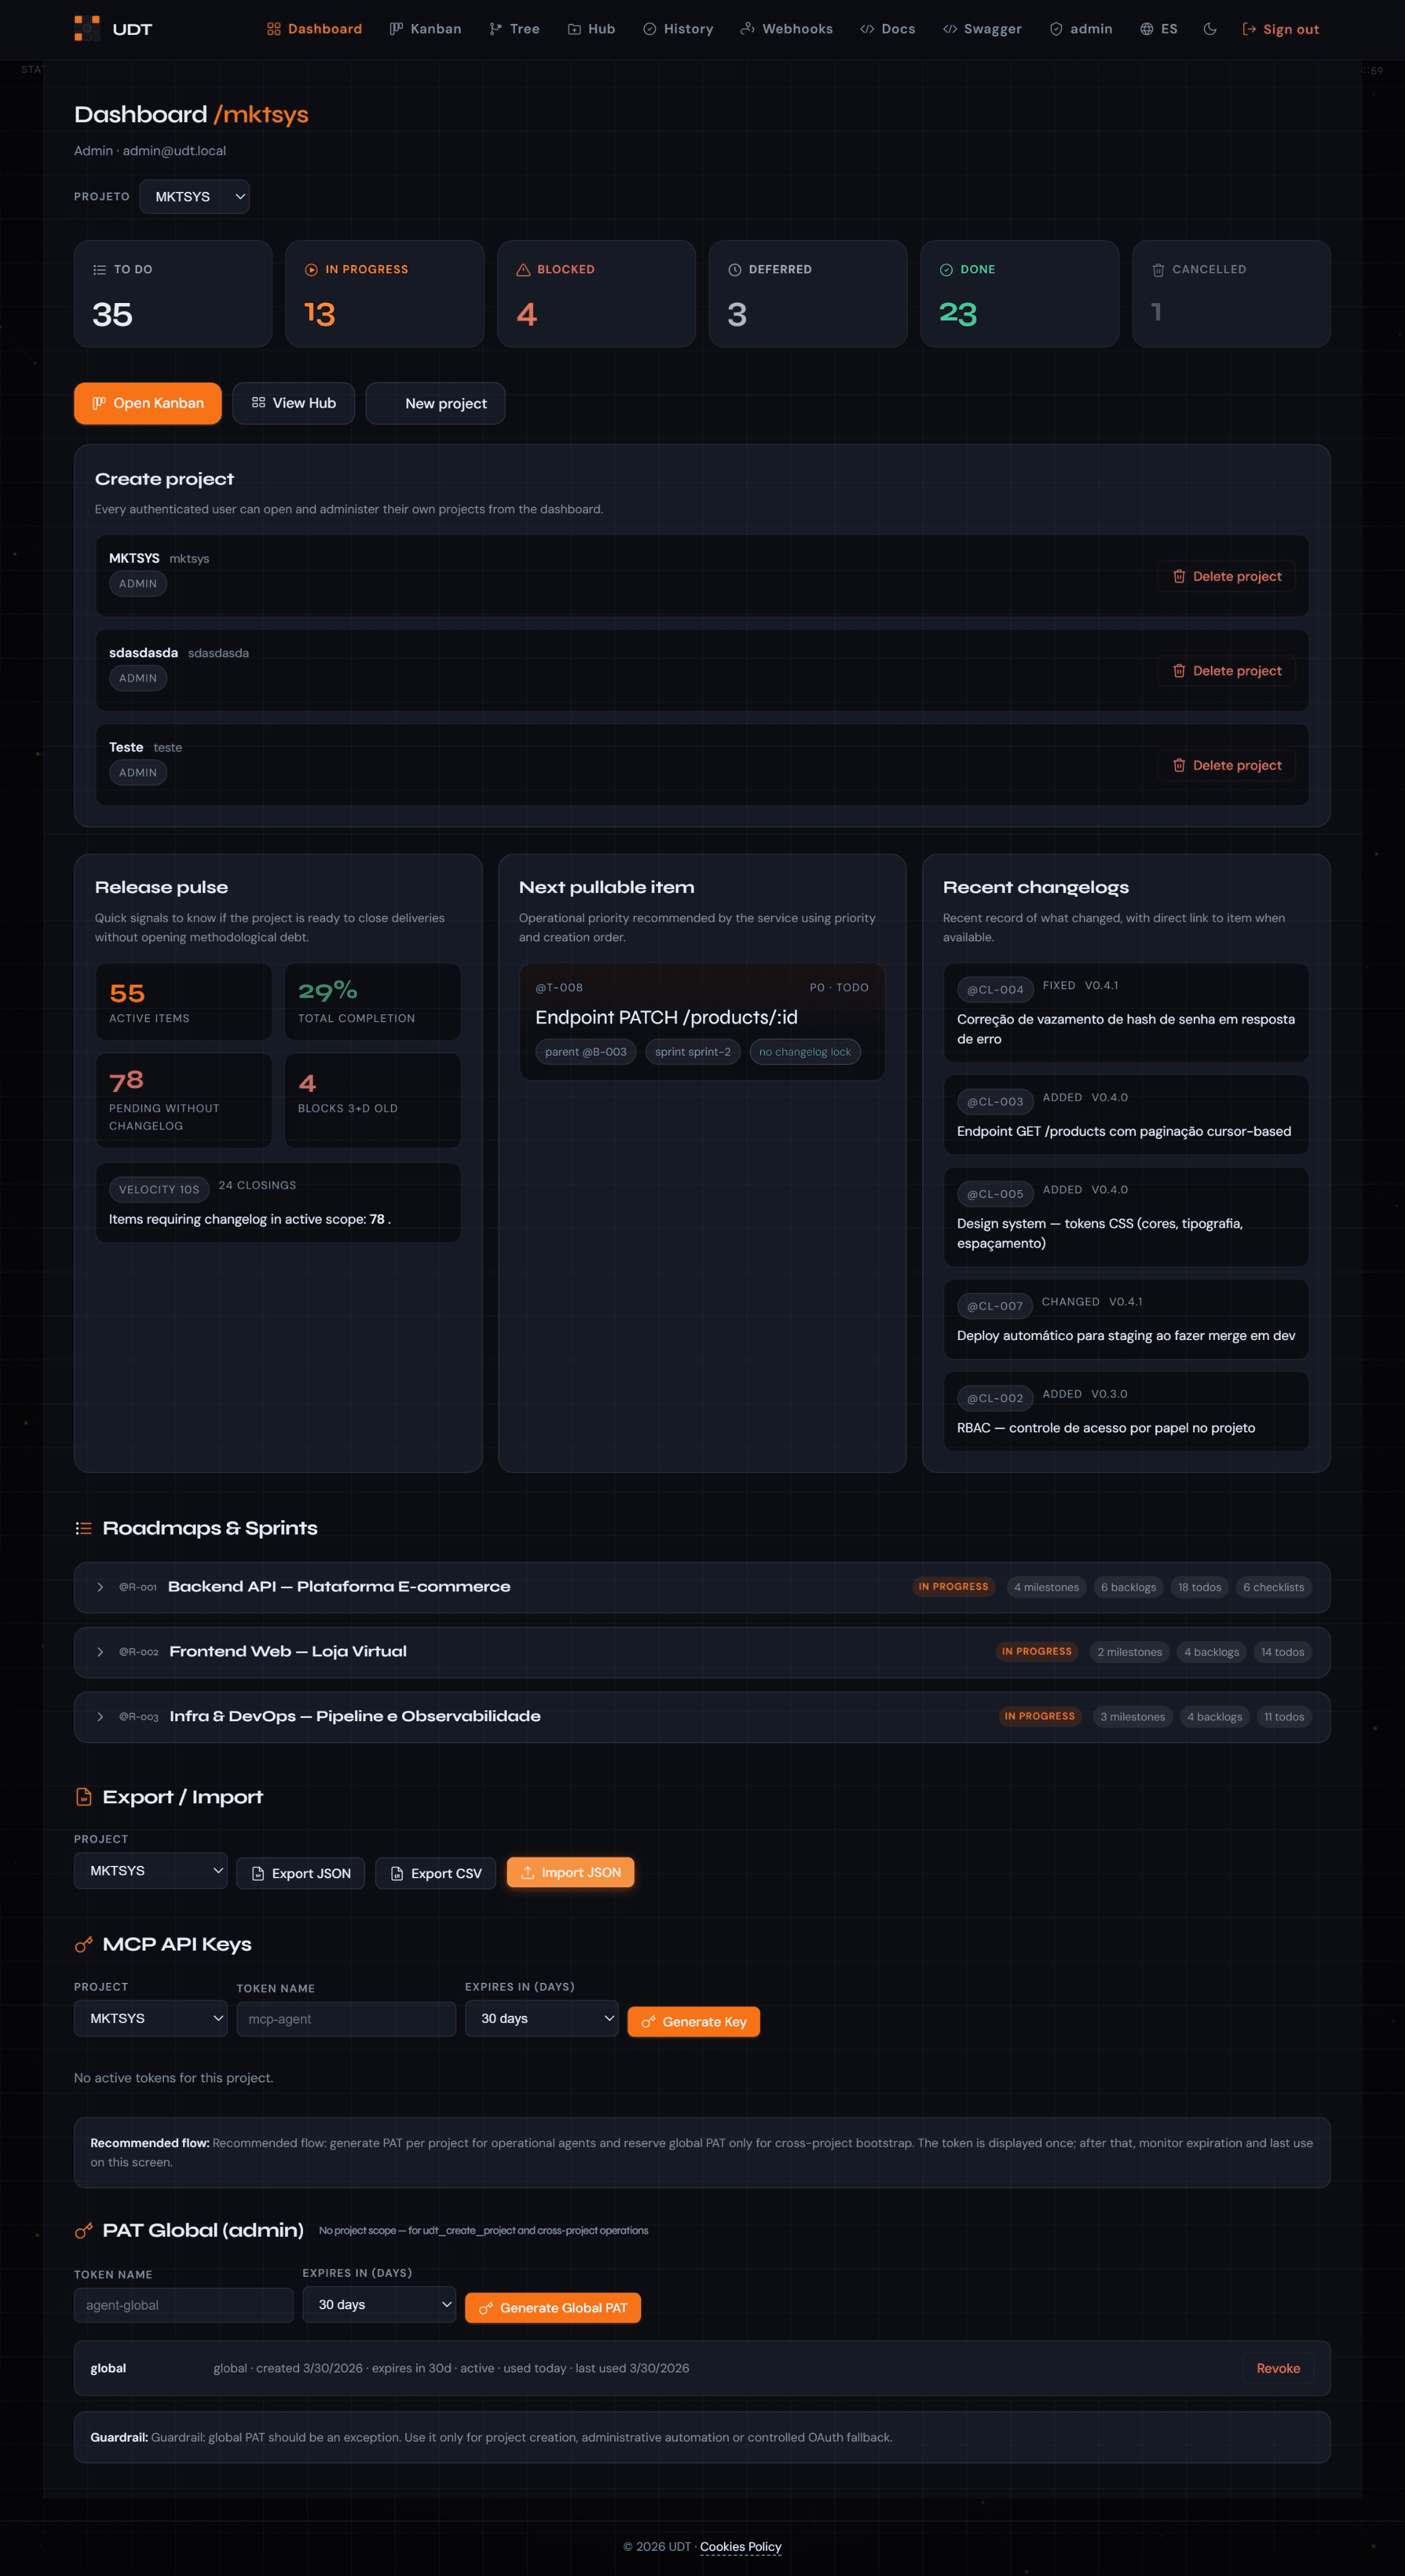This screenshot has width=1405, height=2576.
Task: Select Dashboard in the top menu
Action: pyautogui.click(x=312, y=29)
